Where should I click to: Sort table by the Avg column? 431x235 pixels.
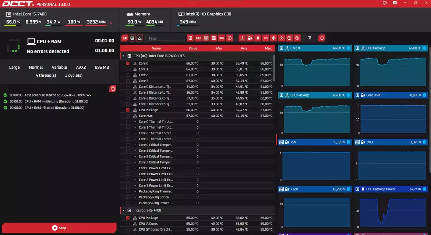244,48
